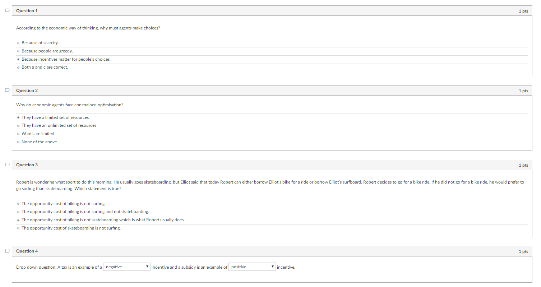Click the '1 pts' label of Question 1
Screen dimensions: 541x287
523,11
